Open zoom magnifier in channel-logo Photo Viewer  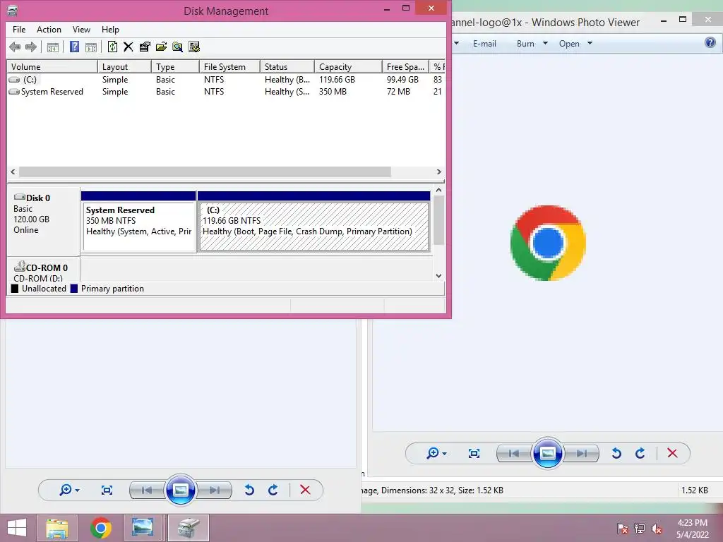[436, 454]
